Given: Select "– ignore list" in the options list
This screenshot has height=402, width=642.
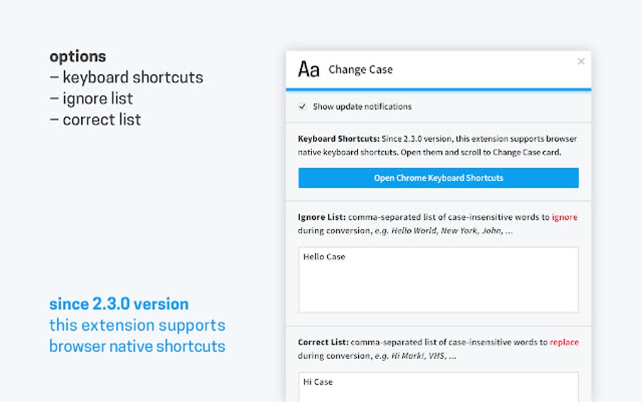Looking at the screenshot, I should click(x=91, y=98).
